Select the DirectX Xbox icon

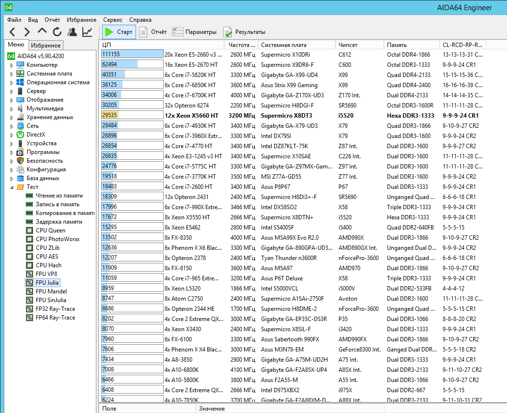20,135
